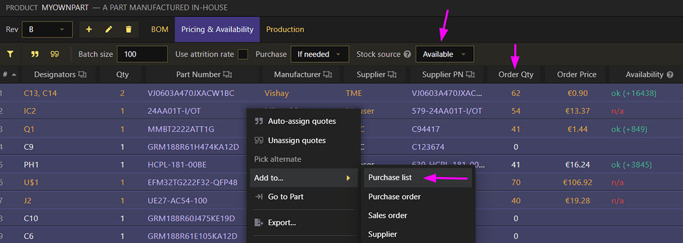Delete revision with trash icon
This screenshot has width=683, height=243.
coord(128,29)
